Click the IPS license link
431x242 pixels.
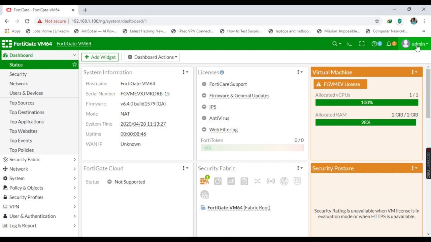pyautogui.click(x=212, y=107)
